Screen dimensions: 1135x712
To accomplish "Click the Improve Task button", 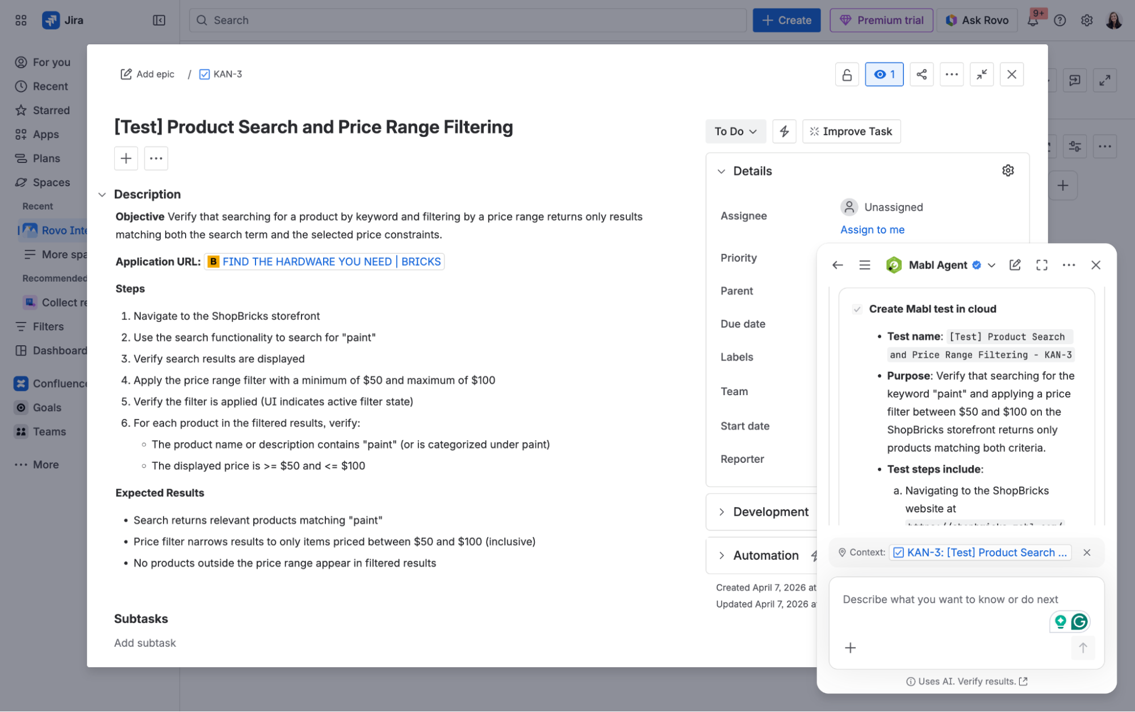I will [851, 131].
